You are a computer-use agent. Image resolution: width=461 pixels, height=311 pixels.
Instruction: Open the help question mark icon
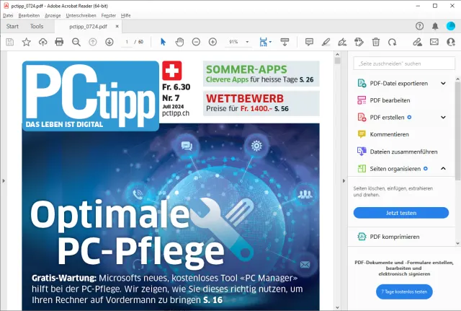tap(419, 26)
